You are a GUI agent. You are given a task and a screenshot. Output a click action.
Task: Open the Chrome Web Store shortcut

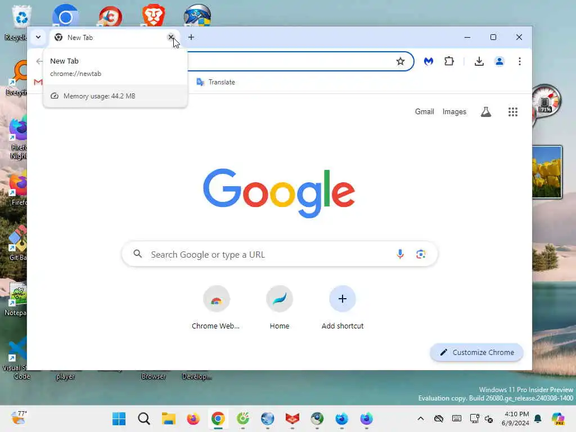pos(216,308)
